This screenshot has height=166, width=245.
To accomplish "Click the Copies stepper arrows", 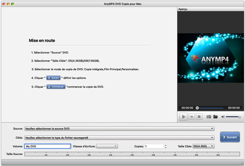I will tap(166, 146).
